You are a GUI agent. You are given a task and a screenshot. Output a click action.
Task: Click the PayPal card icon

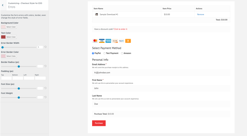(121, 41)
